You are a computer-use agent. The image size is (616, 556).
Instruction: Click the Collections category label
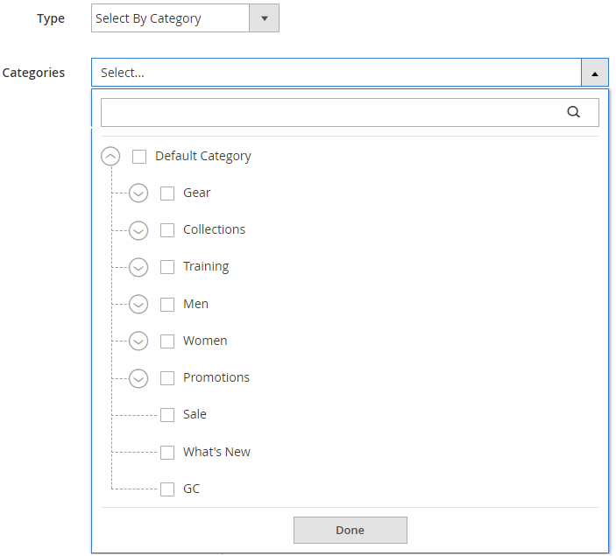[x=214, y=229]
